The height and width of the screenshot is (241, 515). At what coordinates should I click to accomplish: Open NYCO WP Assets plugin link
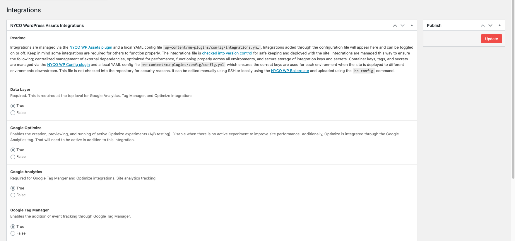[91, 47]
